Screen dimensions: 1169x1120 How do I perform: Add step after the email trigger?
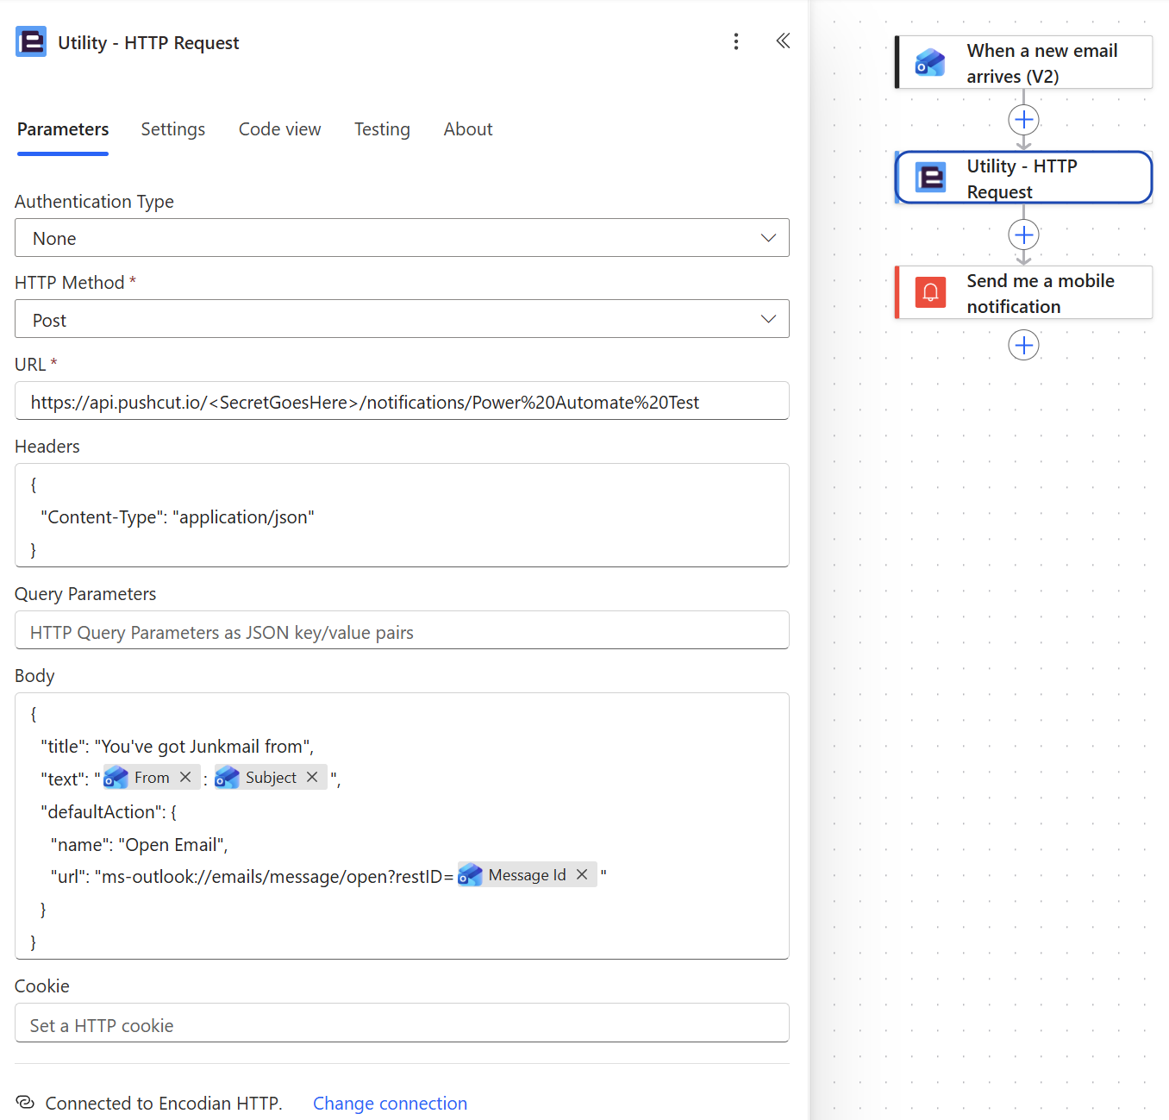point(1023,120)
